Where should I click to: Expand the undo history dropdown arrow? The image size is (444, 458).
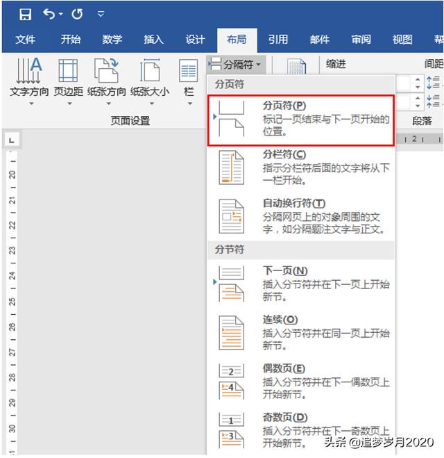(x=60, y=14)
